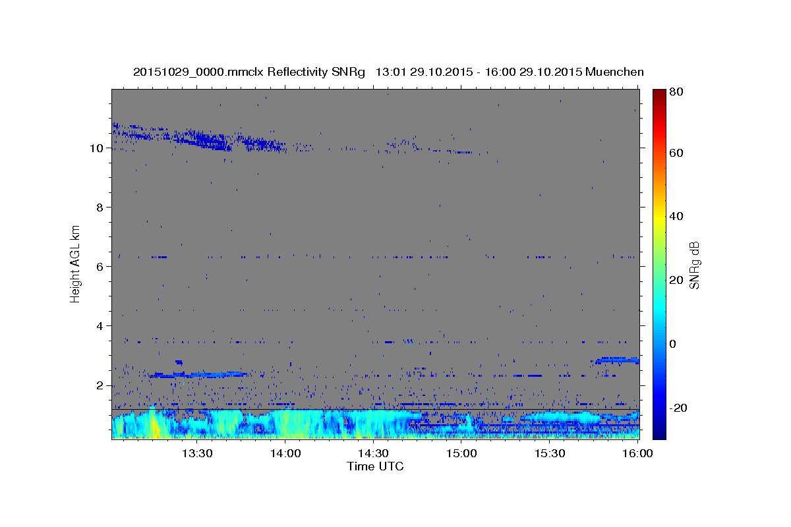Click the height tick label 2
Viewport: 791px width, 527px height.
coord(100,385)
